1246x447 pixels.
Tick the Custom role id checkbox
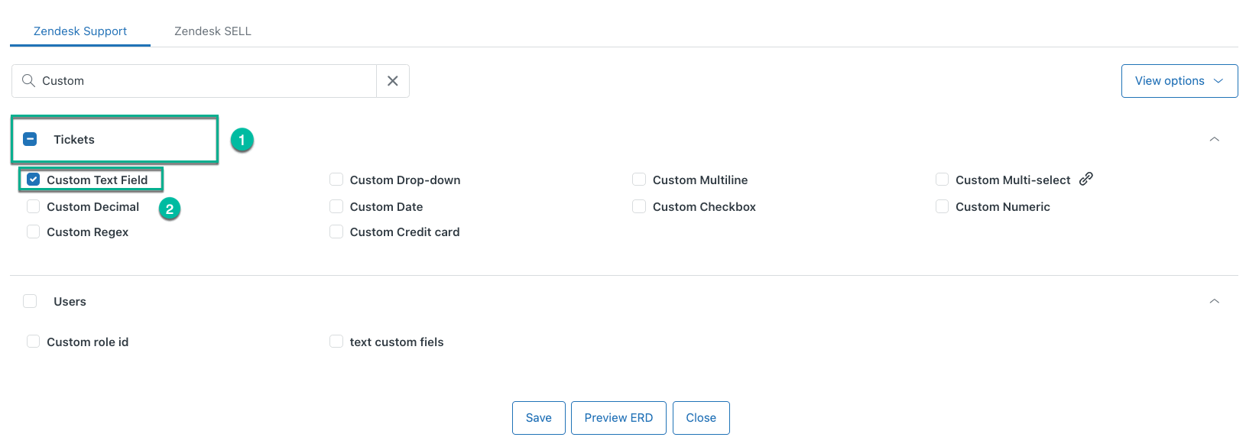34,342
